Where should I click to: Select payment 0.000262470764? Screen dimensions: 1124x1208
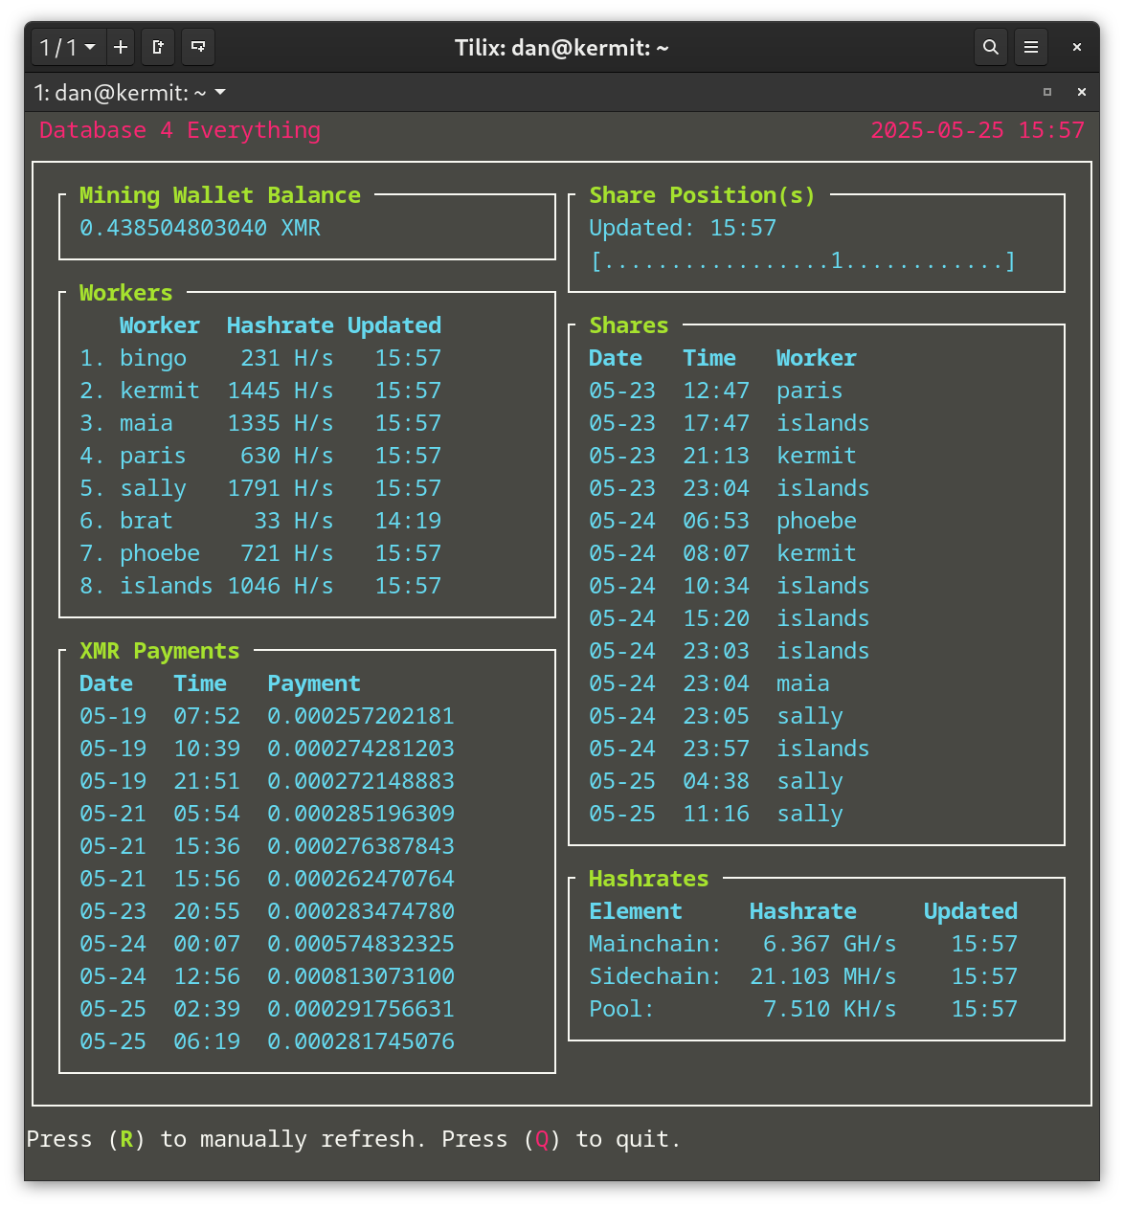pos(361,879)
